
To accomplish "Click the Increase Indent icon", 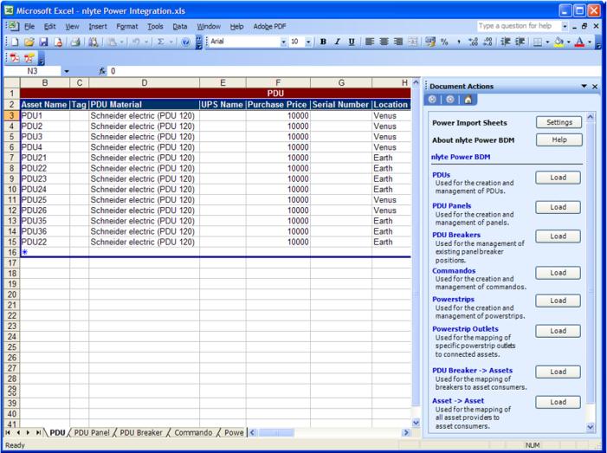I will tap(520, 42).
